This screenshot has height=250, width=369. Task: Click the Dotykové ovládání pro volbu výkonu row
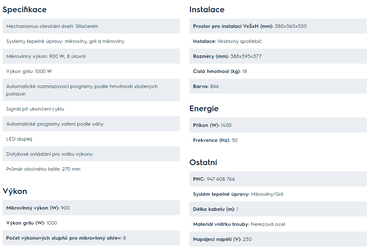91,154
